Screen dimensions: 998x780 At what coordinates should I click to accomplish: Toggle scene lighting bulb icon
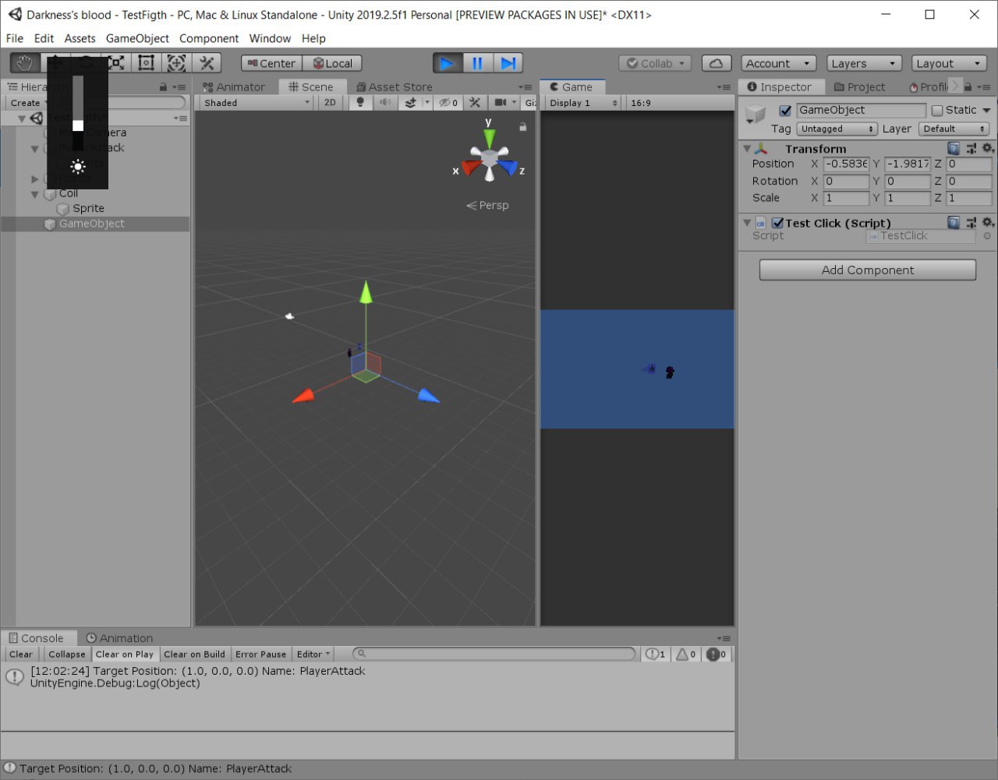tap(359, 102)
